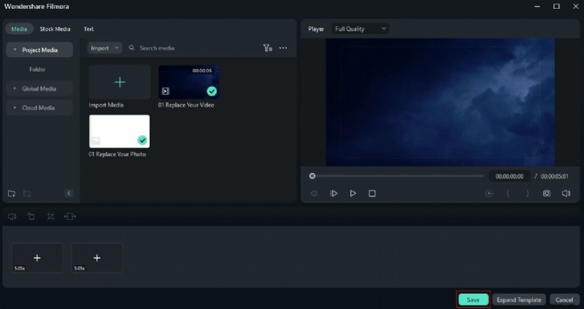
Task: Select the 01 Replace Your Video thumbnail
Action: (189, 82)
